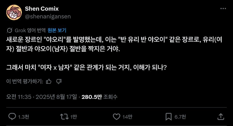Click the 원본 보기 link
The width and height of the screenshot is (233, 126).
[57, 30]
